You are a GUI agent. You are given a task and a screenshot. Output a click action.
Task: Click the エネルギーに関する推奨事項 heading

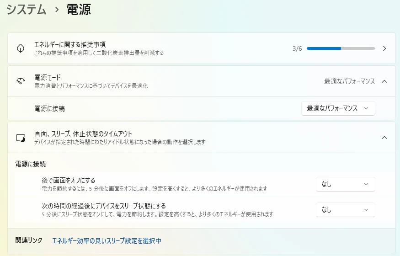[x=70, y=45]
